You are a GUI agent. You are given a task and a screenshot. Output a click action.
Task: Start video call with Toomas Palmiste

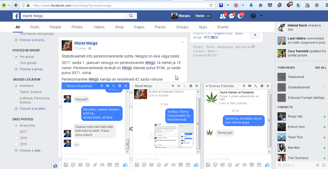(250, 86)
